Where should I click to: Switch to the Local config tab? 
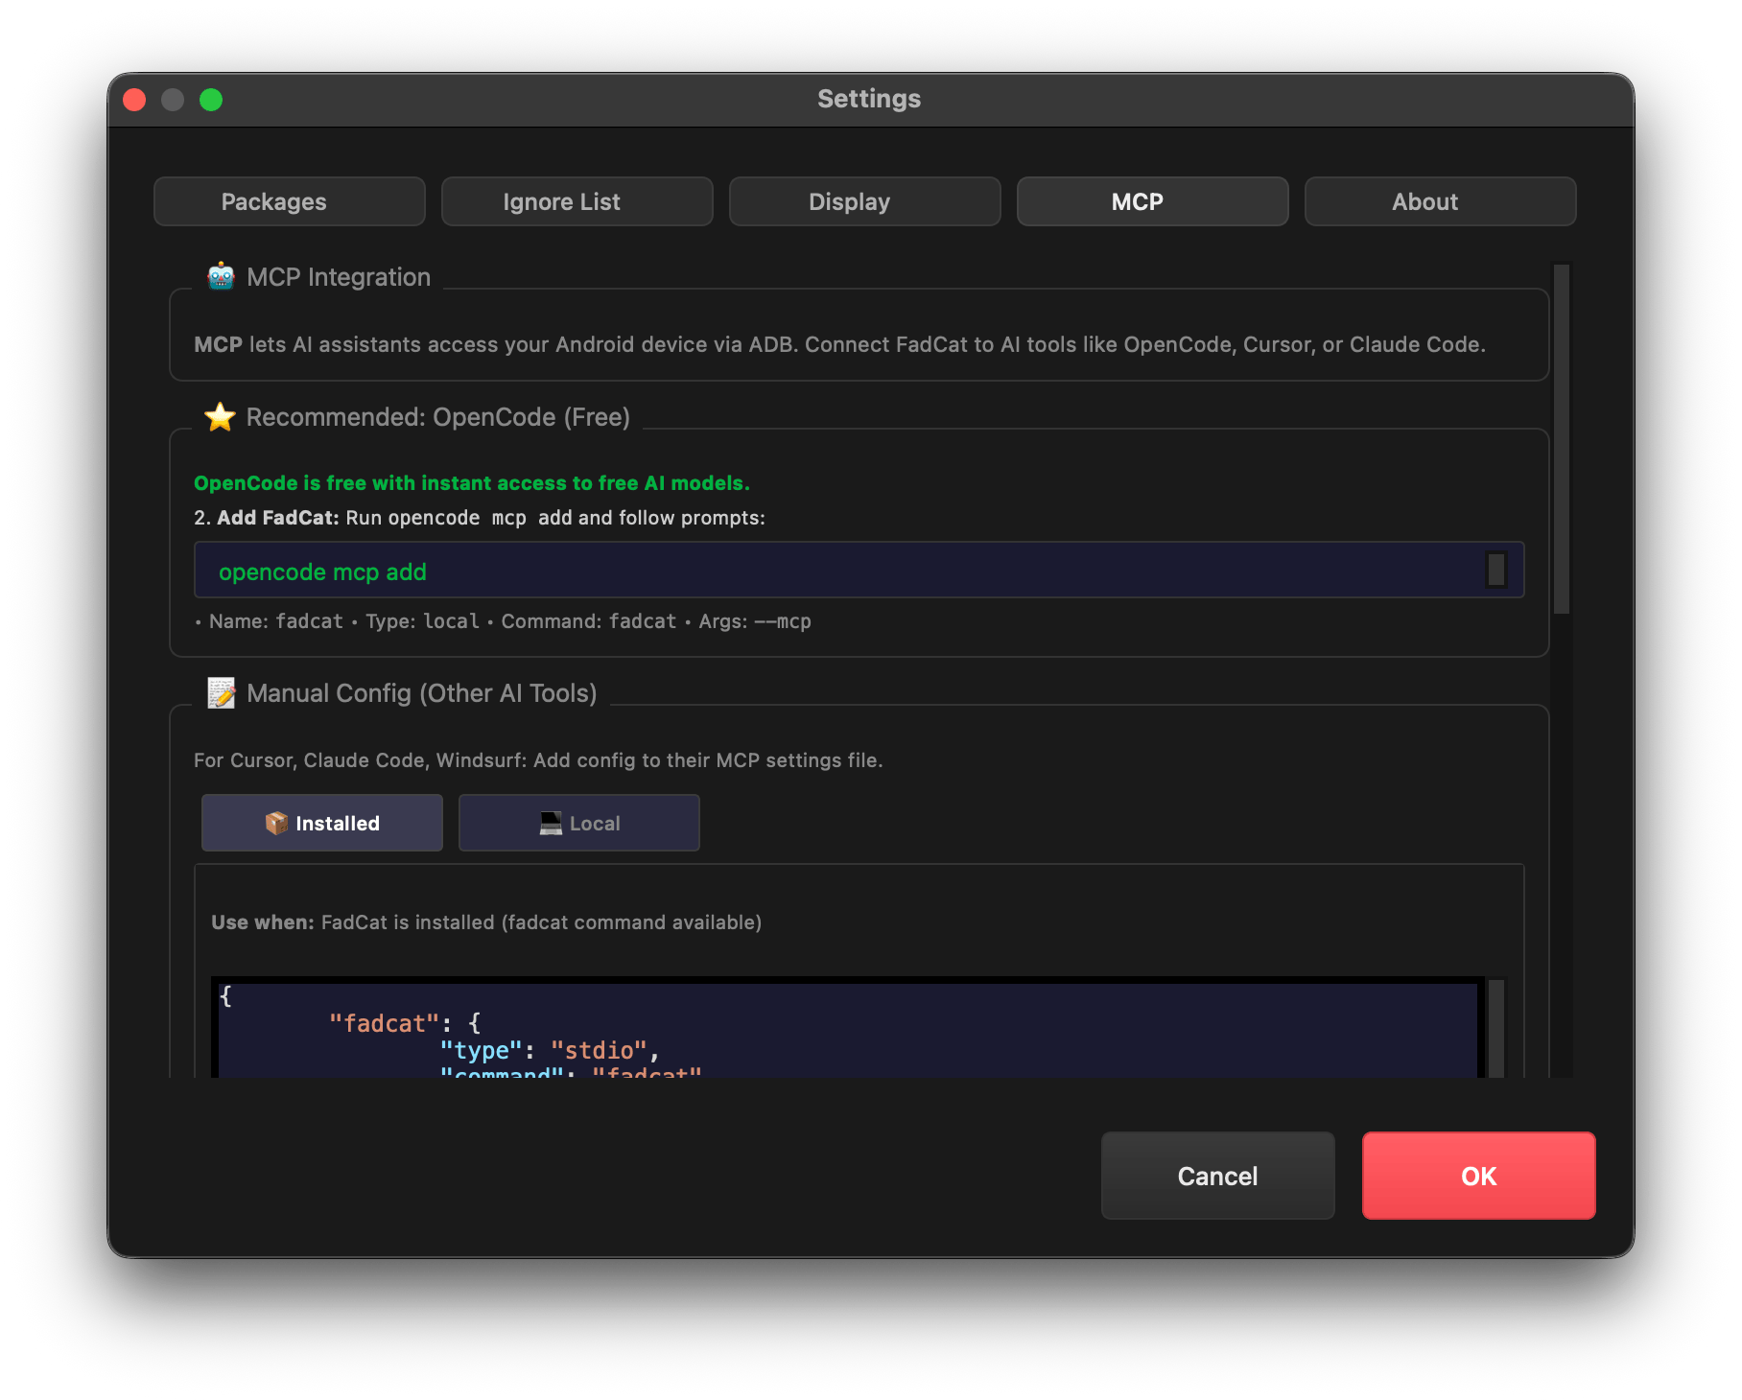579,823
